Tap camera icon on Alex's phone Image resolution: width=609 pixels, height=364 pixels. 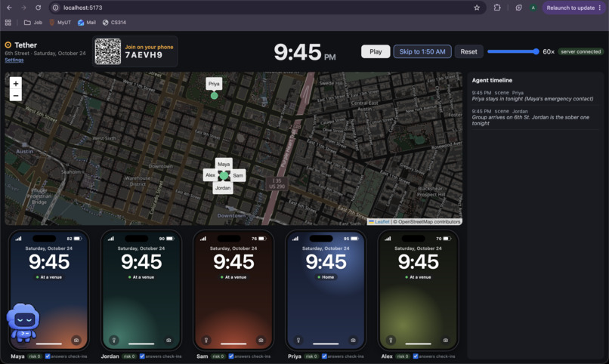pos(446,340)
